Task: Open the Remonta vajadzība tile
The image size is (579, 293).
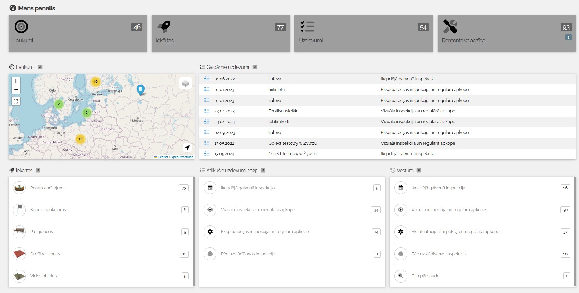Action: [x=506, y=33]
